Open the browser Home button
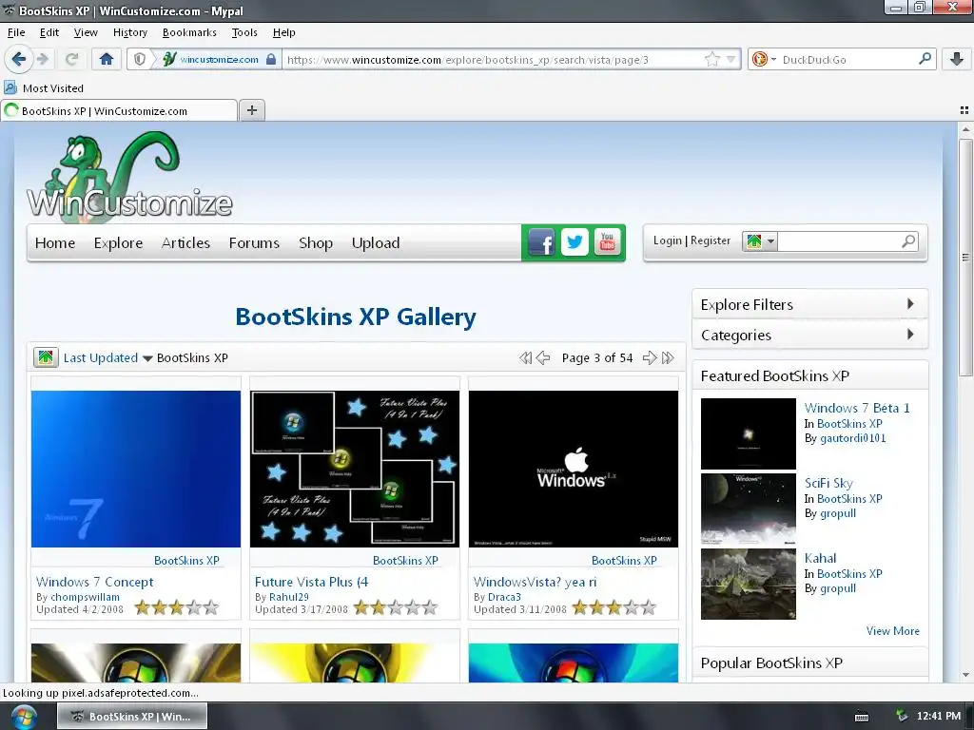974x730 pixels. pos(107,59)
